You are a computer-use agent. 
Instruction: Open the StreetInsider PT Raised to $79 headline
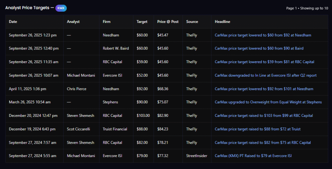253,156
